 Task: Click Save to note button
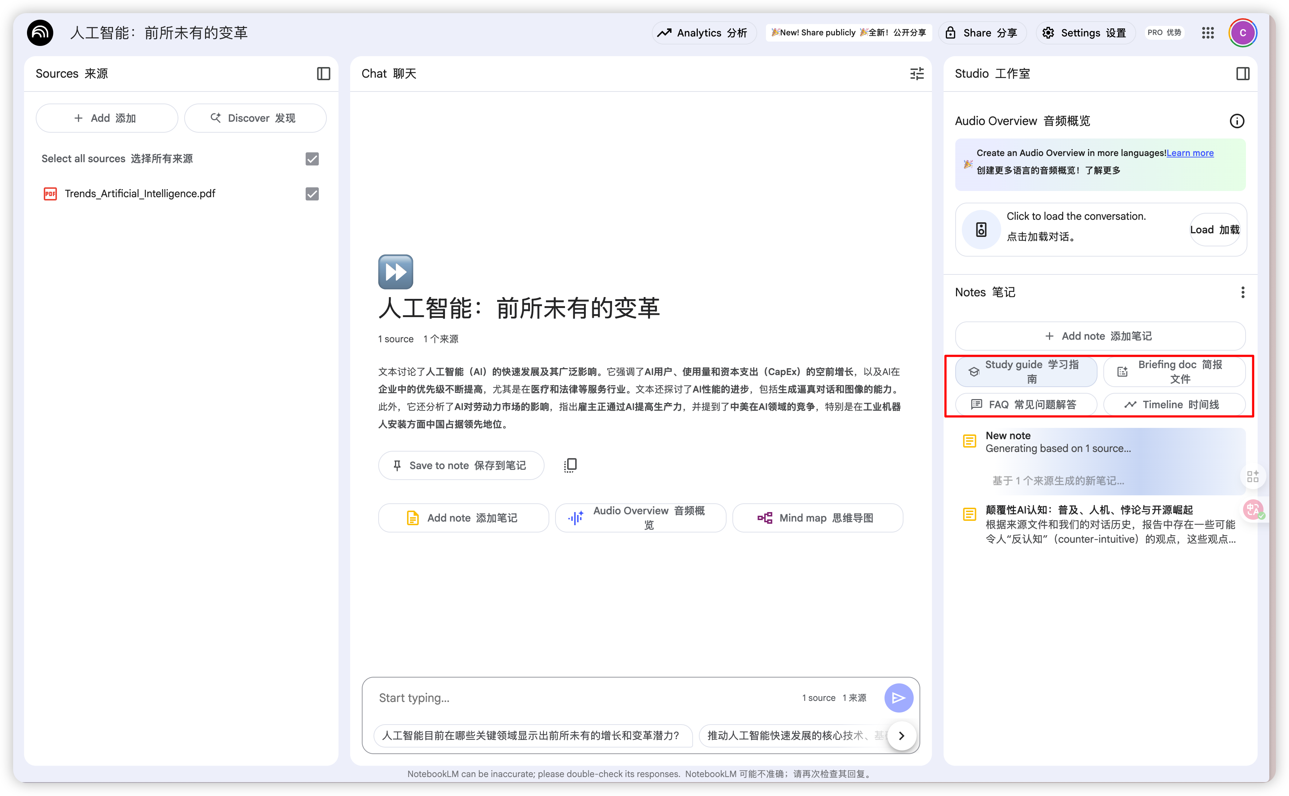coord(460,465)
